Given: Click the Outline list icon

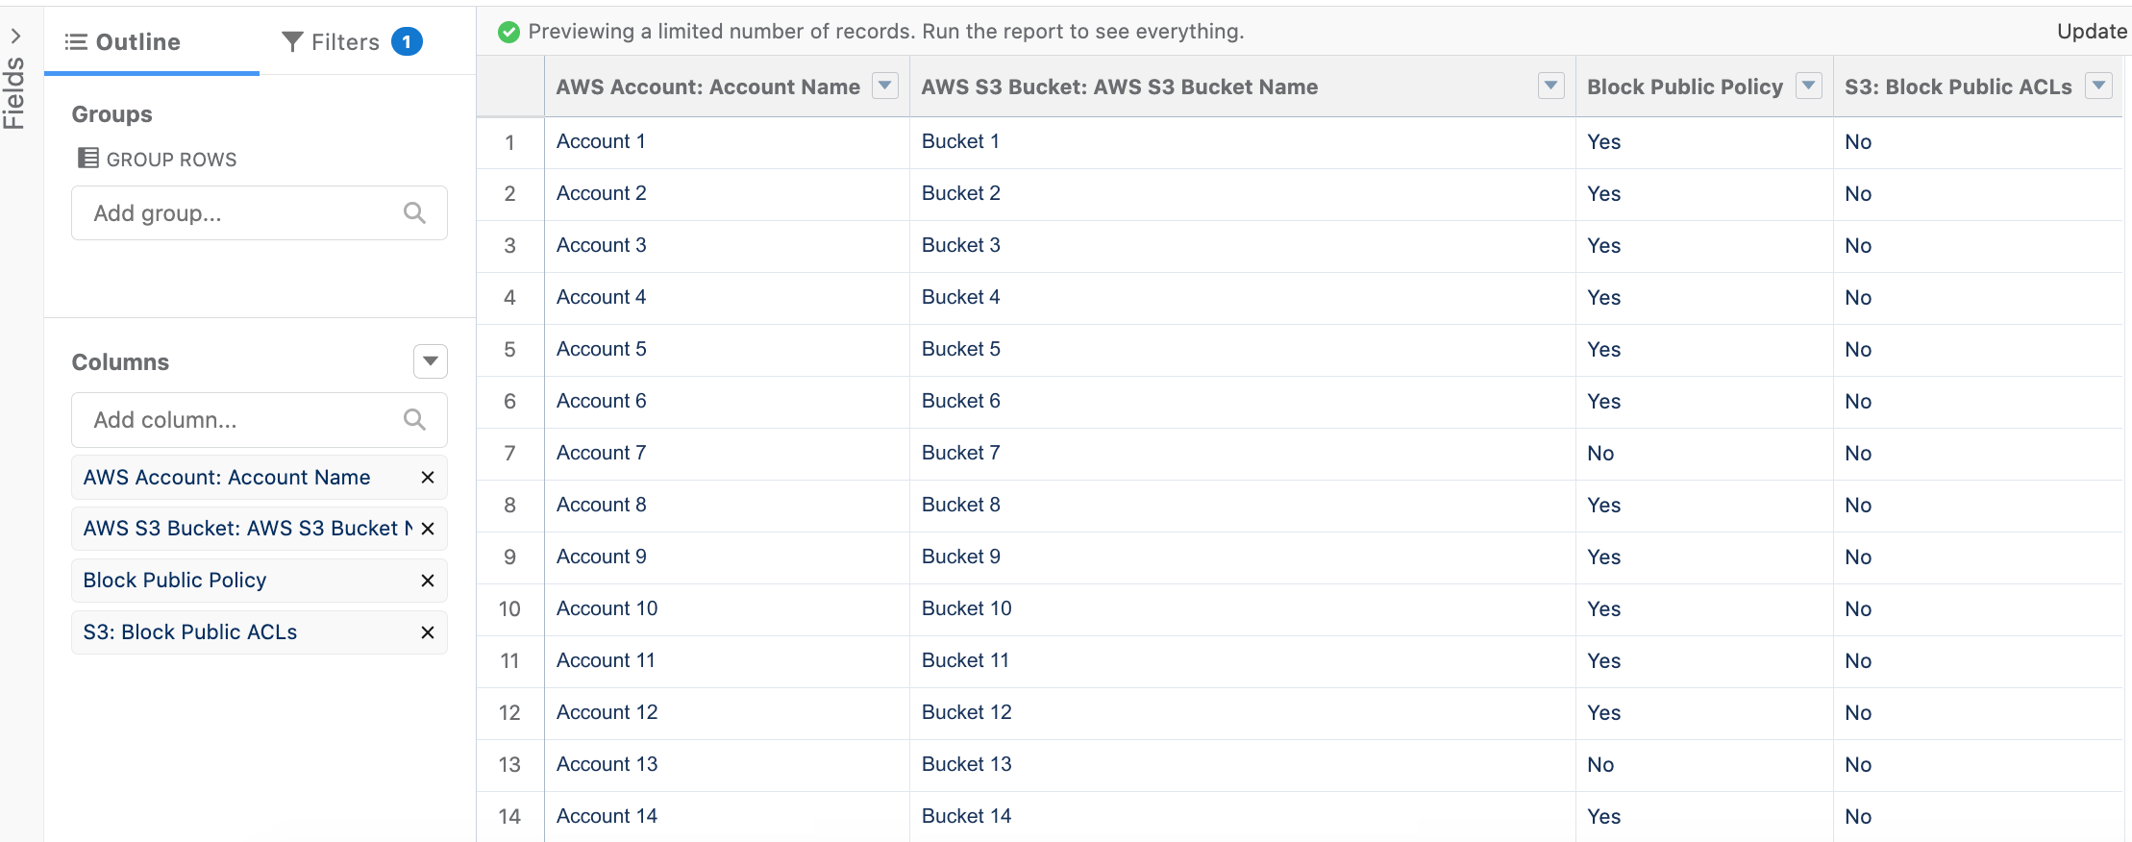Looking at the screenshot, I should (75, 41).
